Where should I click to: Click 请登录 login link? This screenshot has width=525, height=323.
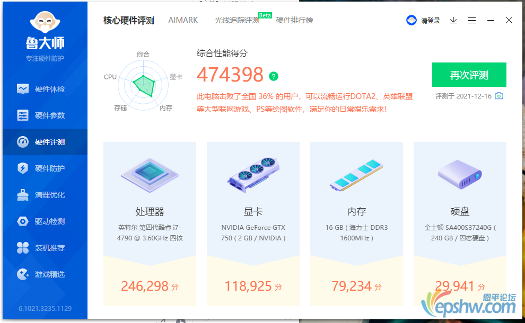(x=430, y=21)
